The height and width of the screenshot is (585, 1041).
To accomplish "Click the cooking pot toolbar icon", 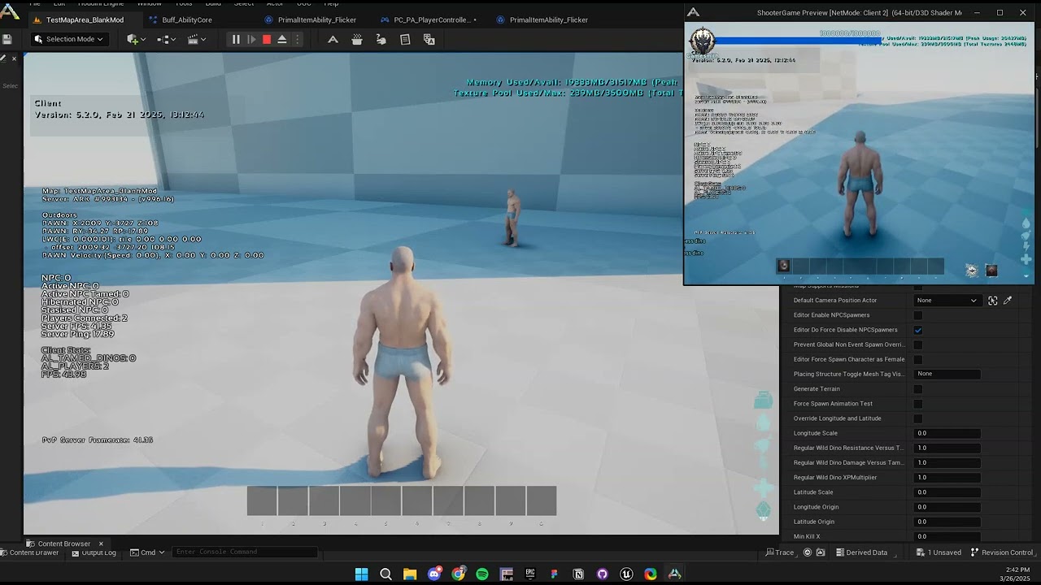I will coord(357,39).
